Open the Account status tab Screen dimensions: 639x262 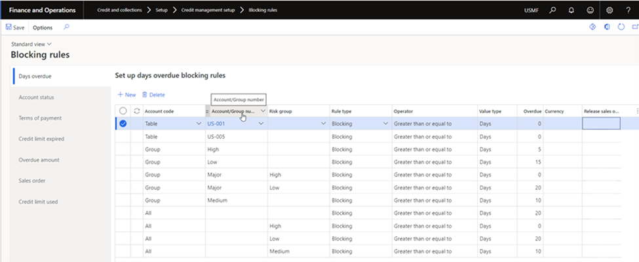click(37, 97)
